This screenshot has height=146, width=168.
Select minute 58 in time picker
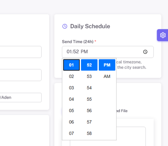pyautogui.click(x=89, y=133)
